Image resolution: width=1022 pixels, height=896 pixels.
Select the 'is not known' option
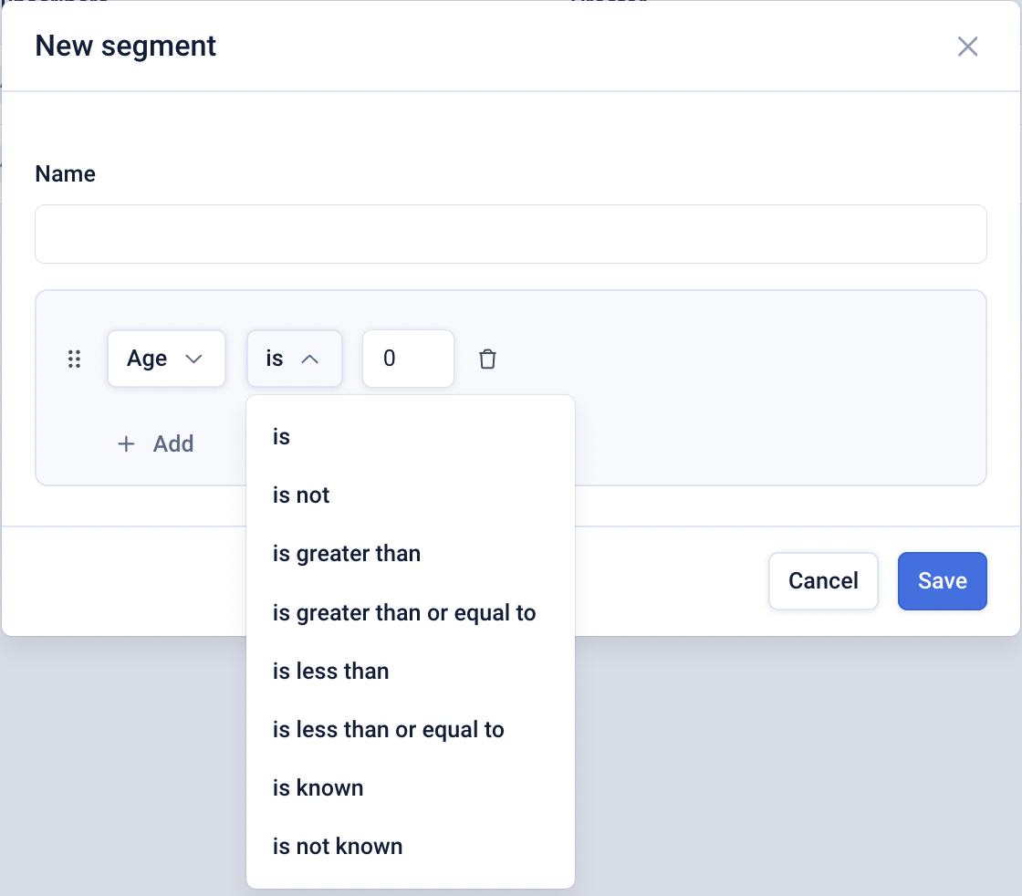point(338,846)
